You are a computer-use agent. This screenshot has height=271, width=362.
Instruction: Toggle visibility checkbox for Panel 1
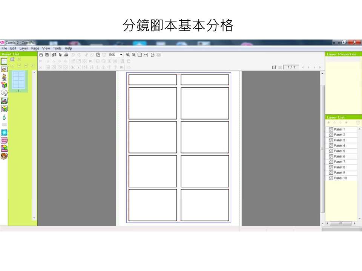331,129
